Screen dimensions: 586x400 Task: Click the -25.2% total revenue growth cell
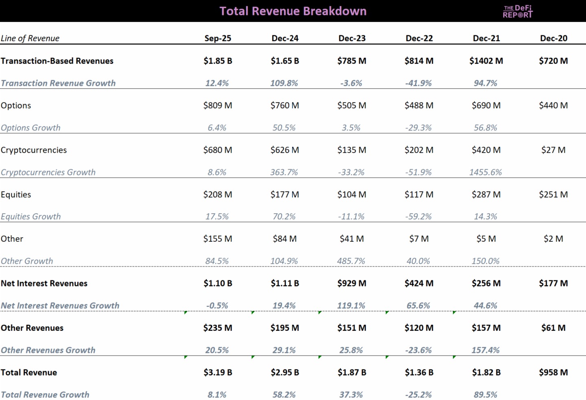pos(418,395)
